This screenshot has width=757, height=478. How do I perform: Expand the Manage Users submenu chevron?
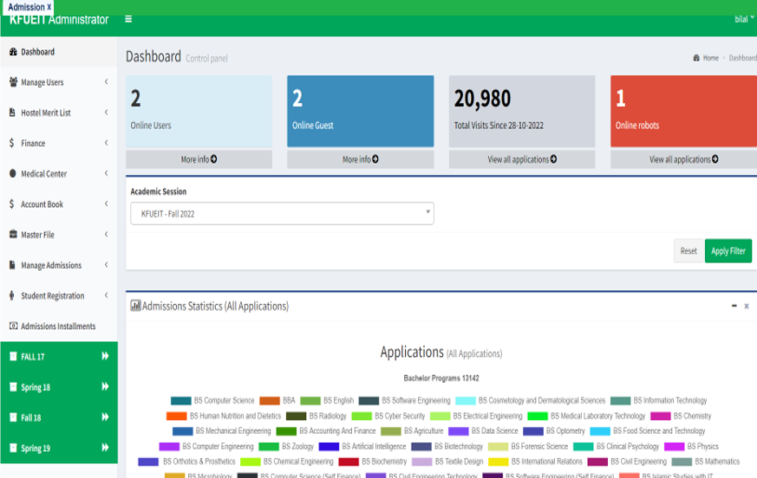106,81
